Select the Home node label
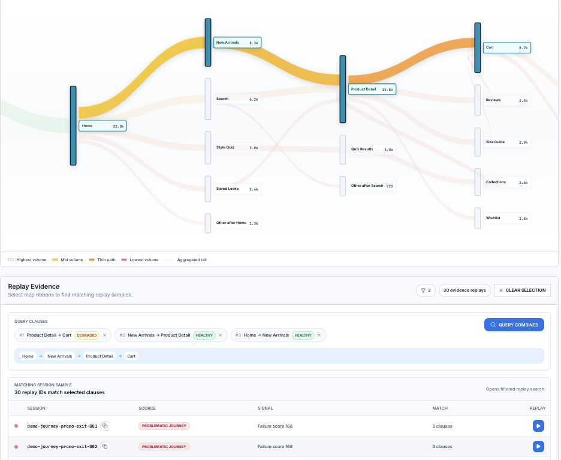 pos(102,126)
